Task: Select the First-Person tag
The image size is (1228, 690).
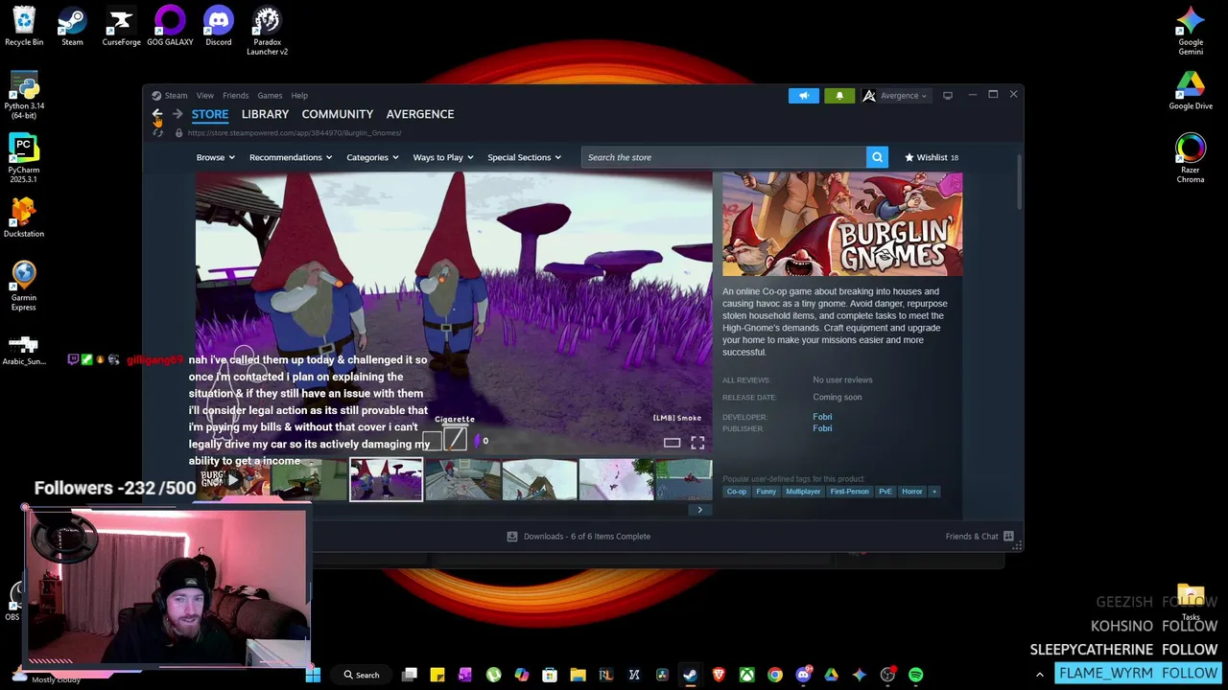Action: coord(849,492)
